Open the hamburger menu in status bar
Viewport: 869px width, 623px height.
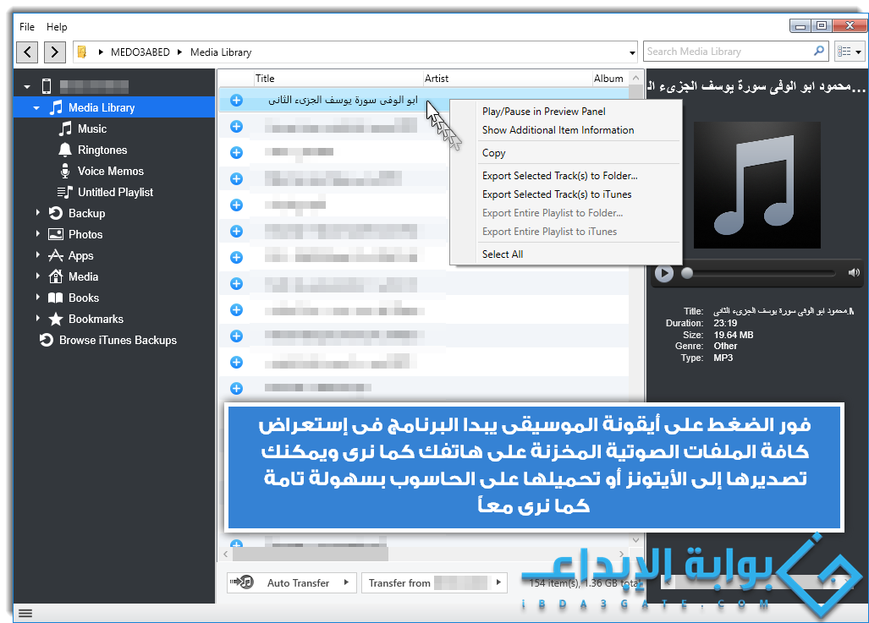[x=25, y=613]
